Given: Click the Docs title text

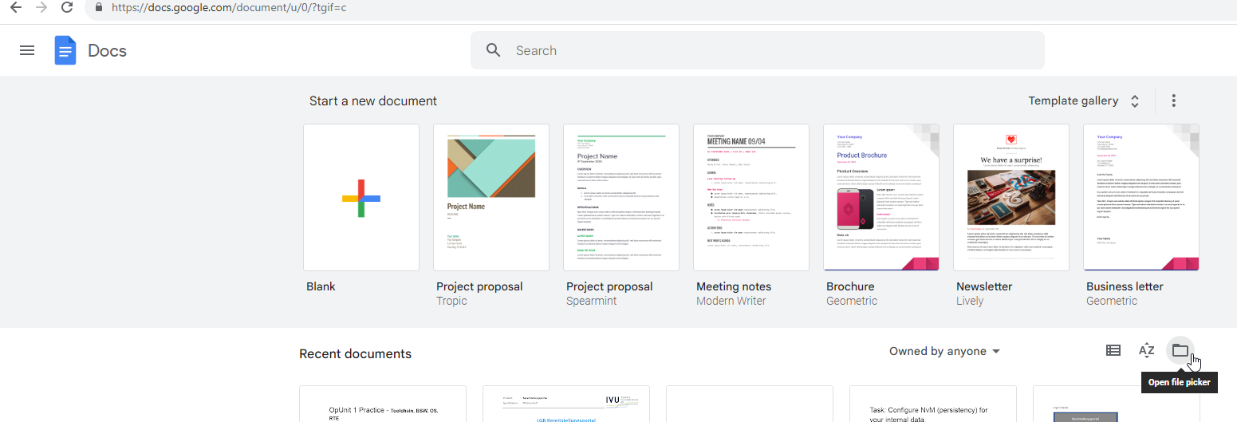Looking at the screenshot, I should pos(107,50).
